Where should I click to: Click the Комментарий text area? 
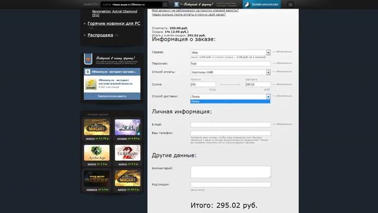click(230, 172)
